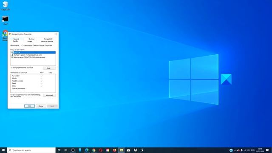The image size is (272, 153).
Task: Switch to the General tab
Action: click(16, 39)
